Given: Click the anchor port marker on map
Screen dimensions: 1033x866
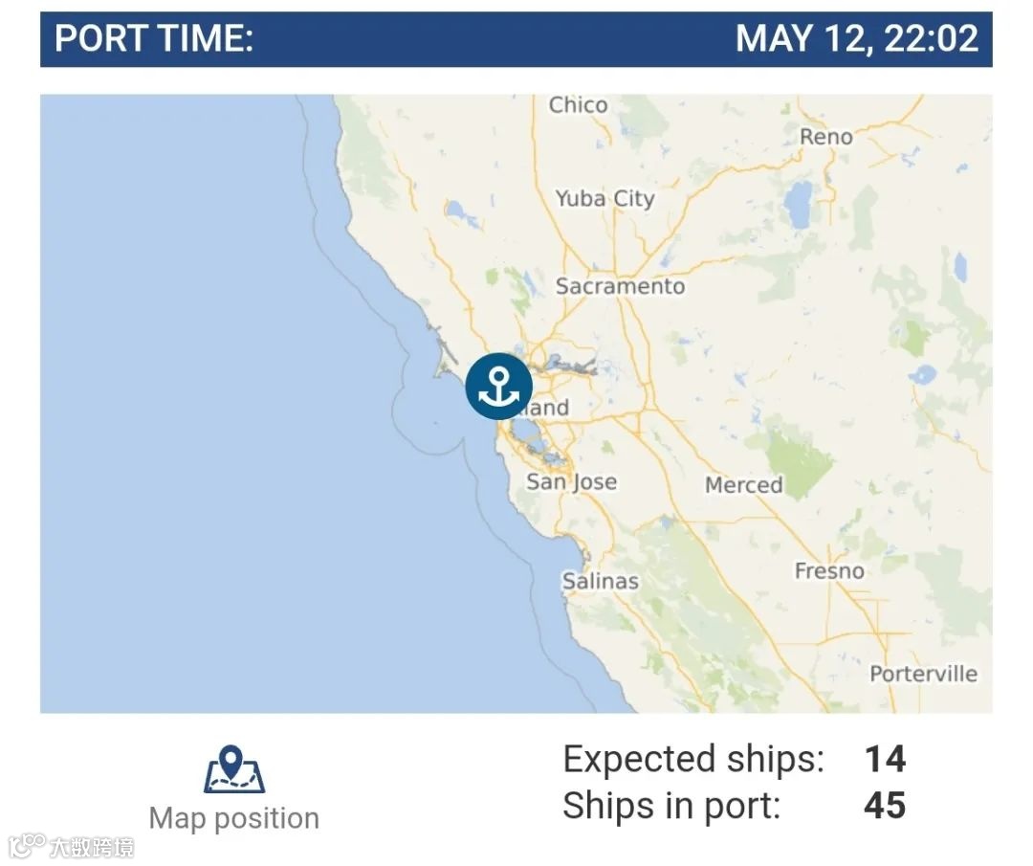Looking at the screenshot, I should (x=498, y=387).
